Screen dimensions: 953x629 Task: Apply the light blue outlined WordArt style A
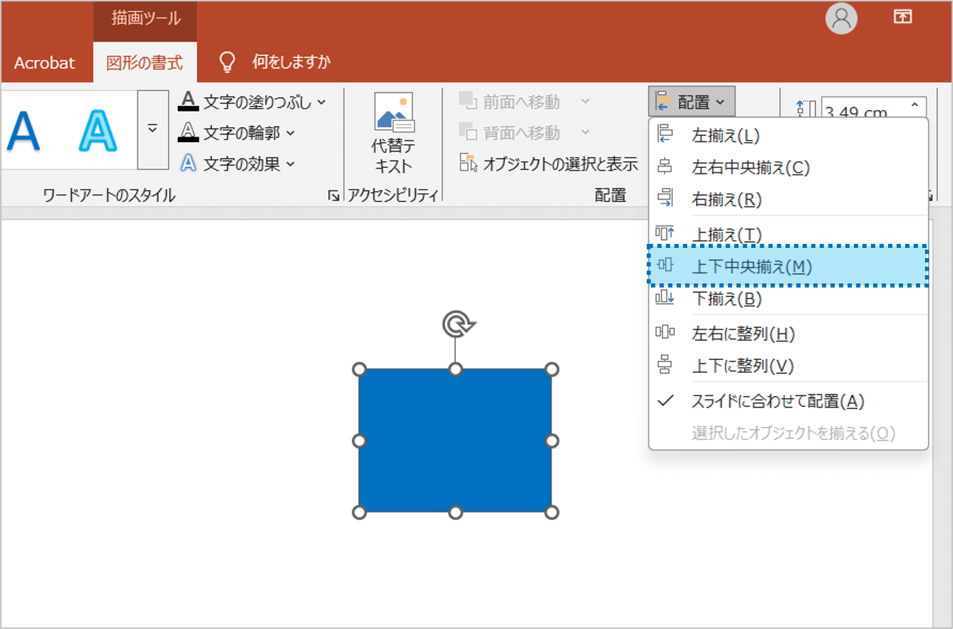click(98, 130)
